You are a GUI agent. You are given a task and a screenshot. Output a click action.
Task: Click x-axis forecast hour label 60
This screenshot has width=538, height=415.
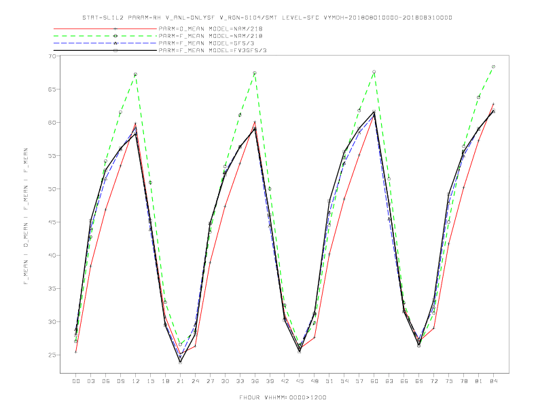pyautogui.click(x=374, y=381)
